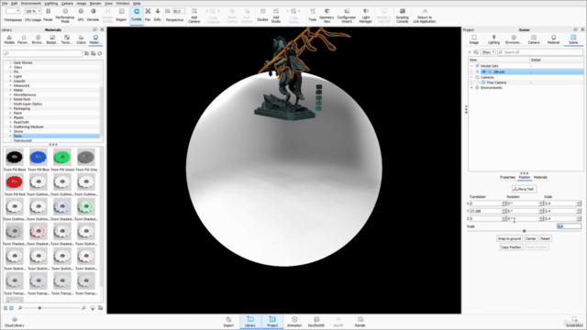Image resolution: width=587 pixels, height=330 pixels.
Task: Toggle the Project panel from bottom bar
Action: (272, 322)
